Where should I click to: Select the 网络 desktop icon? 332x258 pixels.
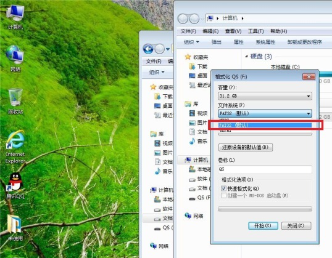click(x=15, y=58)
